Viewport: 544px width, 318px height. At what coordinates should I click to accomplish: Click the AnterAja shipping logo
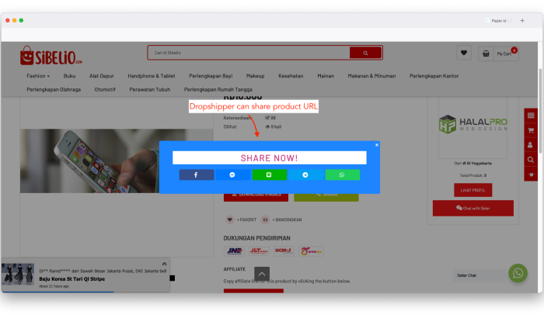[311, 251]
